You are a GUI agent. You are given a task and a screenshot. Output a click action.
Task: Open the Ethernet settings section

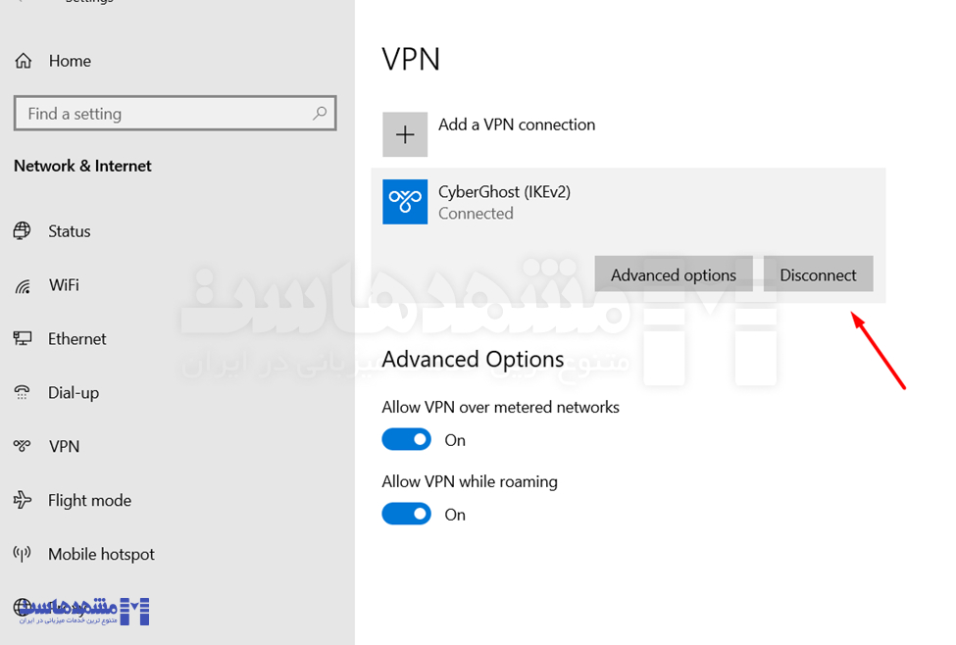point(76,339)
